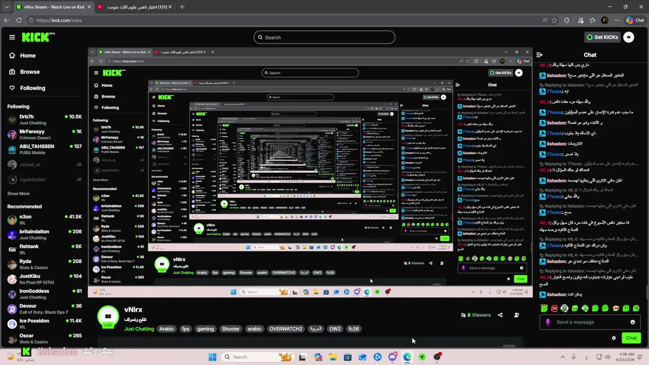Click the follow user icon next to share
Image resolution: width=649 pixels, height=365 pixels.
click(516, 315)
